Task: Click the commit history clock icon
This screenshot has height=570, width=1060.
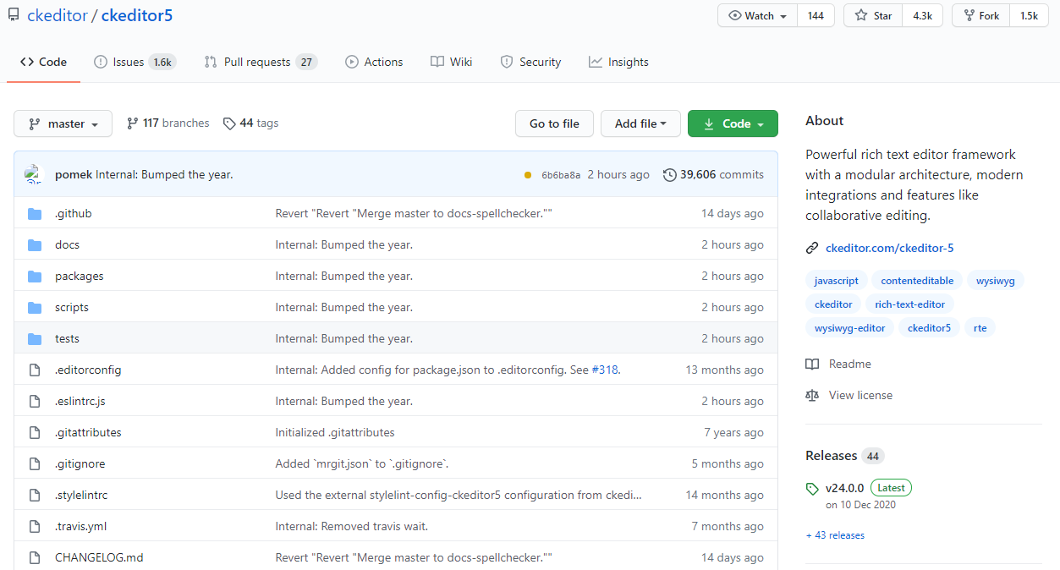Action: point(670,175)
